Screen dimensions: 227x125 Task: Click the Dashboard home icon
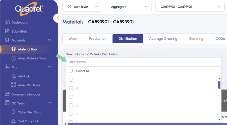(7, 22)
